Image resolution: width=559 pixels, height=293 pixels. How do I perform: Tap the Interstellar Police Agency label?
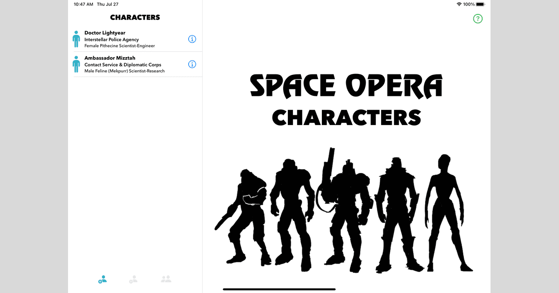(111, 40)
